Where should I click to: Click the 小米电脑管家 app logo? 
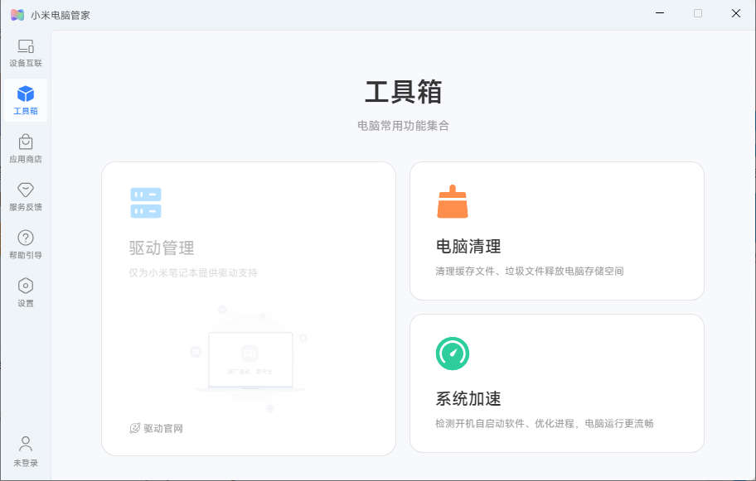(x=17, y=15)
